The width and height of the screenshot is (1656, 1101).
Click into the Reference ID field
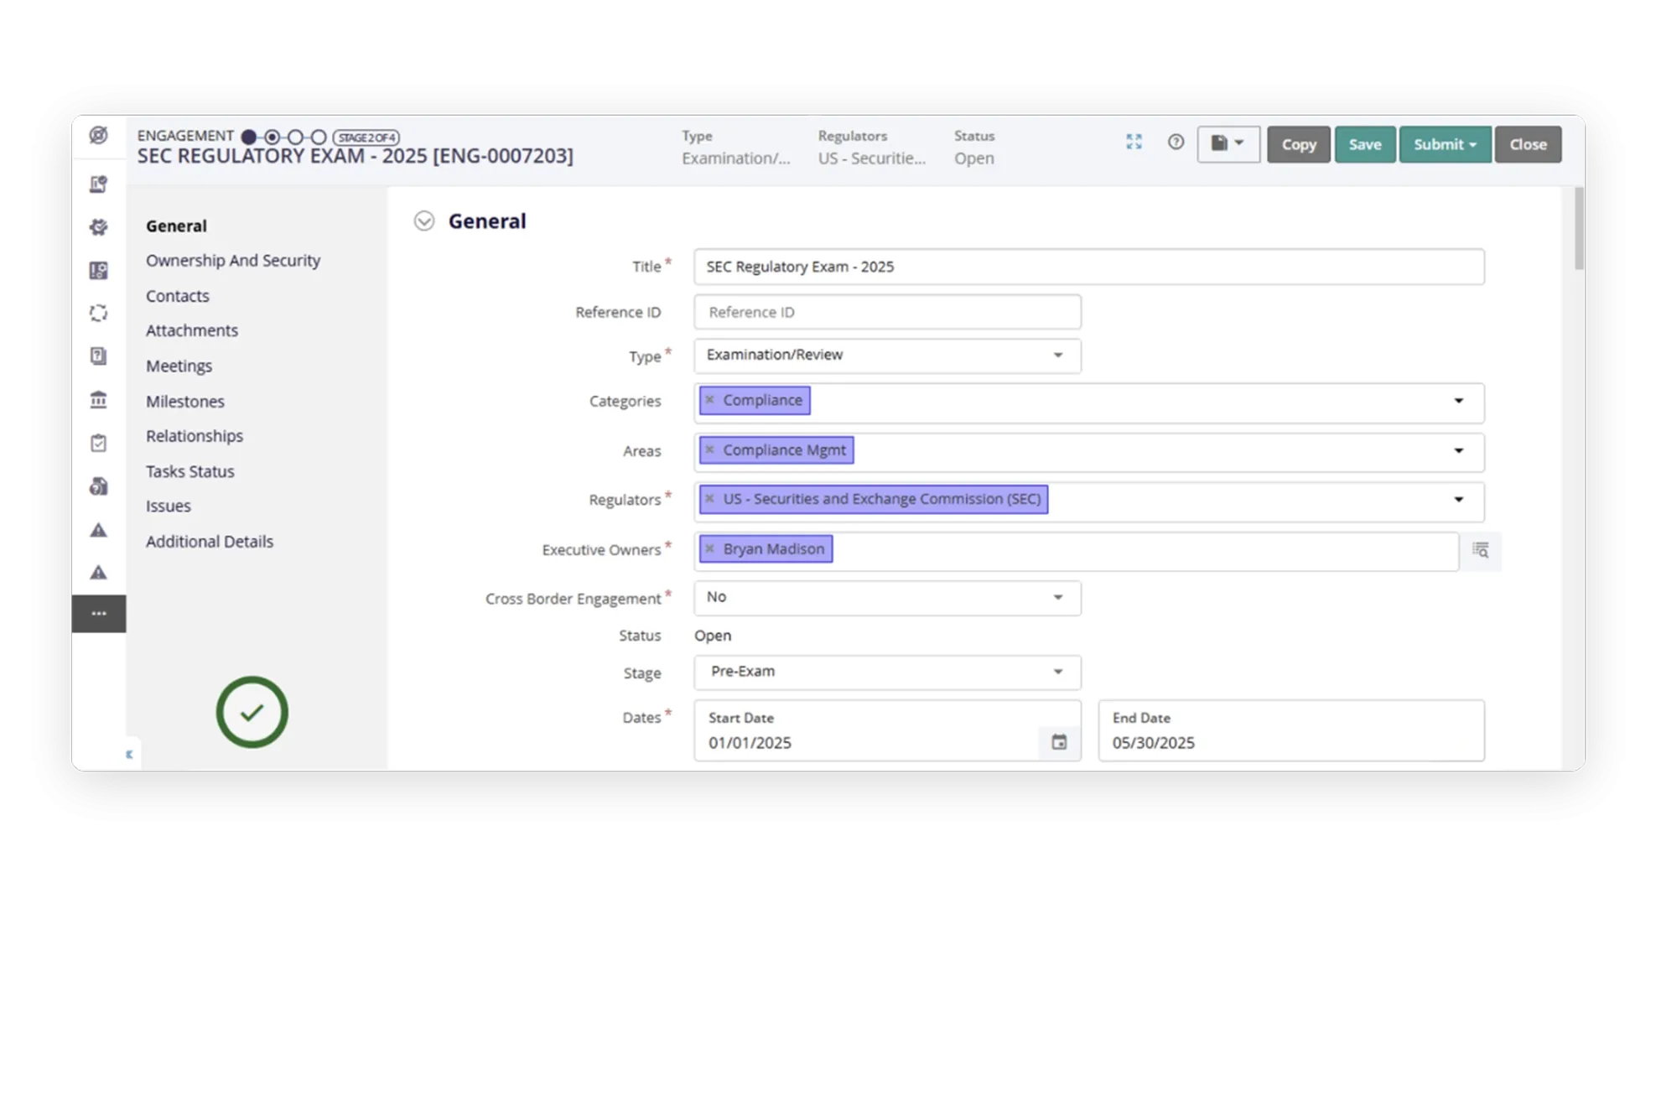tap(887, 312)
